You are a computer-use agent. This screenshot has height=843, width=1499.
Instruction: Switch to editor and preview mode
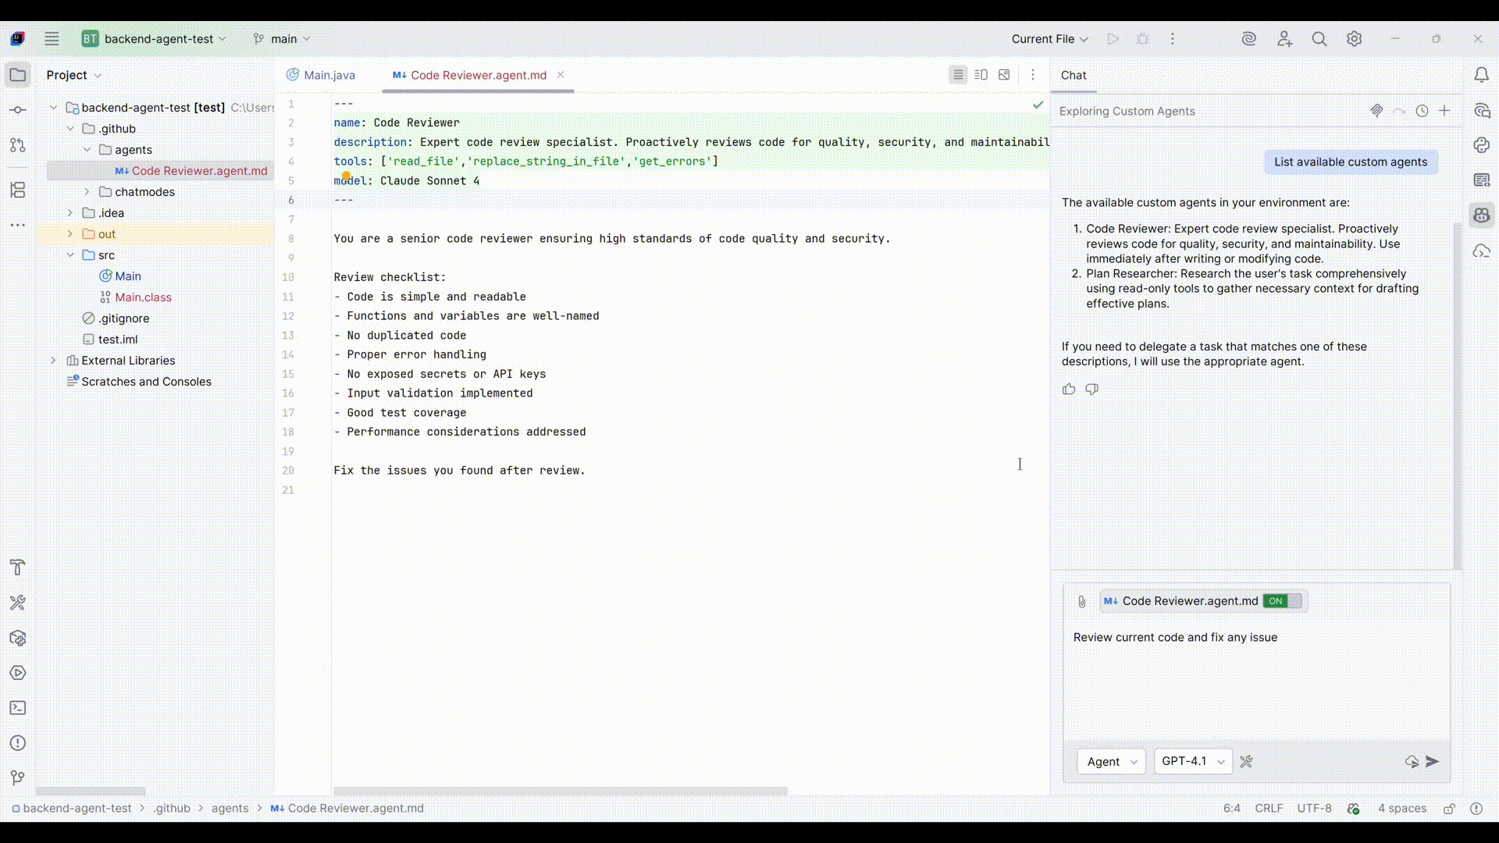point(981,75)
